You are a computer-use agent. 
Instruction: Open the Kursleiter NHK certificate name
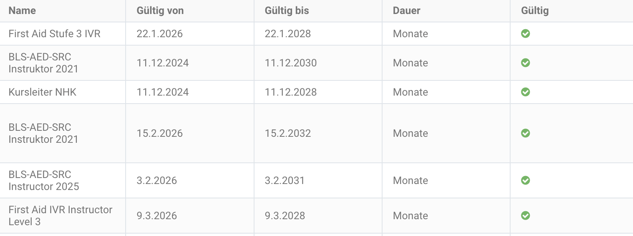pos(42,92)
